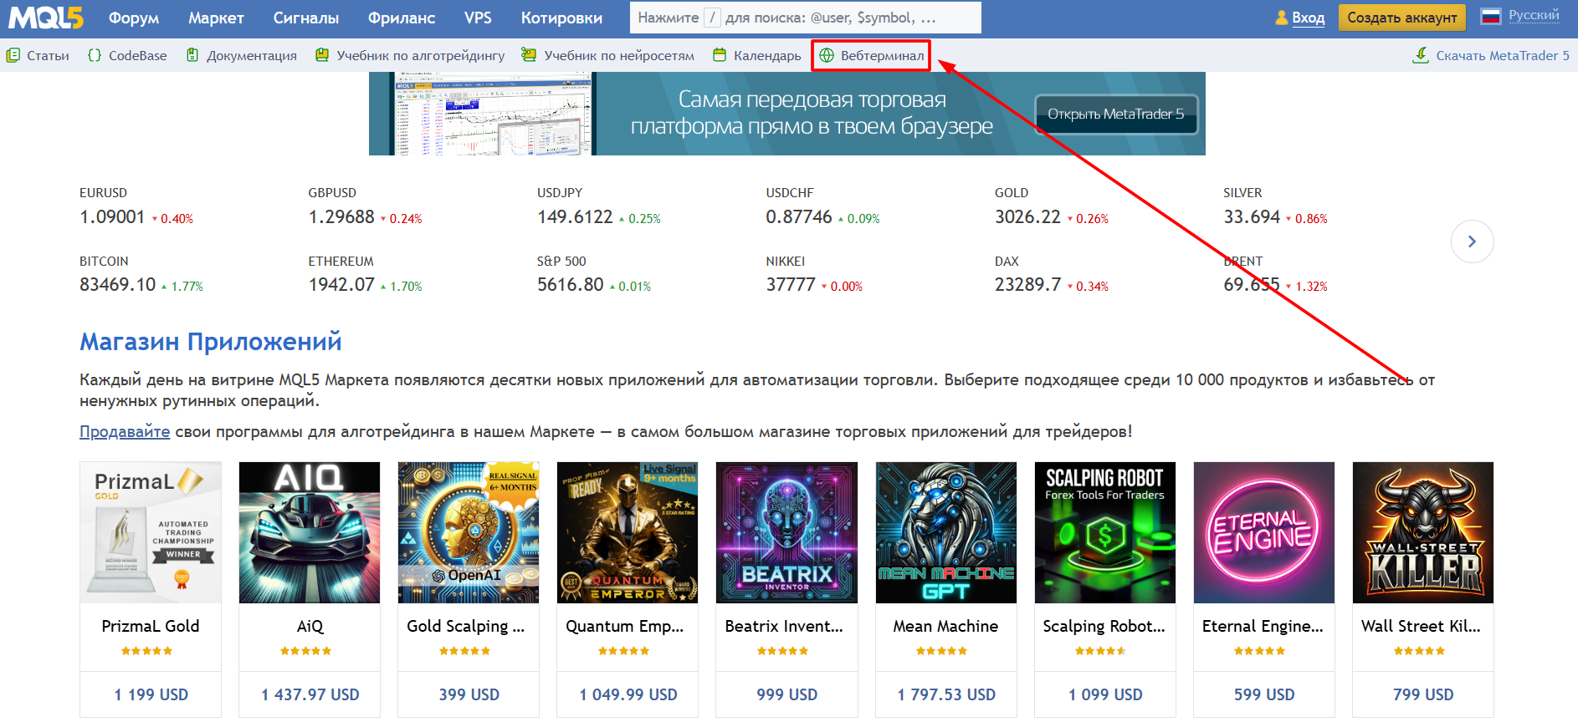The width and height of the screenshot is (1578, 722).
Task: Click Wall Street Kil... title
Action: click(1421, 626)
